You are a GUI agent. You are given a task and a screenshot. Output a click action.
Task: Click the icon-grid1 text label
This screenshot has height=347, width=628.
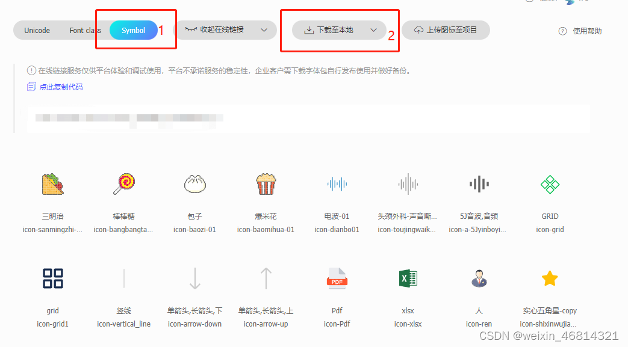tap(52, 324)
